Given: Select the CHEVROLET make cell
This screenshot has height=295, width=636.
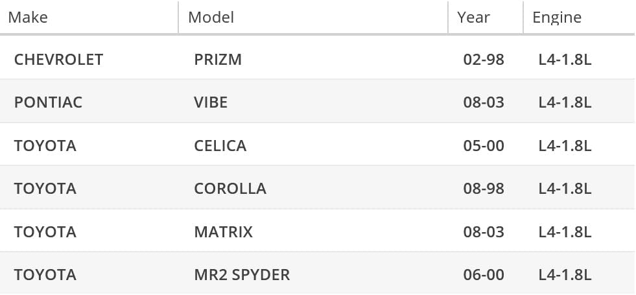Looking at the screenshot, I should coord(58,60).
